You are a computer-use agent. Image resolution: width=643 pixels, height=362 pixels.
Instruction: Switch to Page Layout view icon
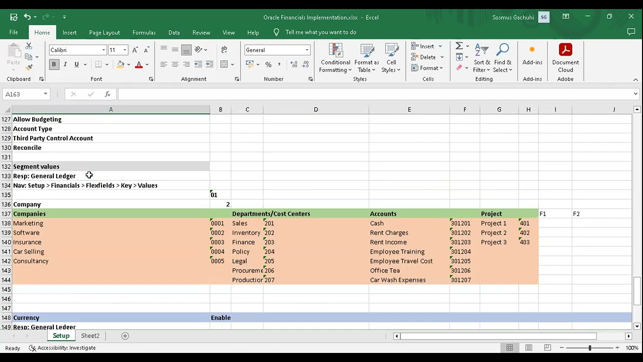(x=528, y=347)
